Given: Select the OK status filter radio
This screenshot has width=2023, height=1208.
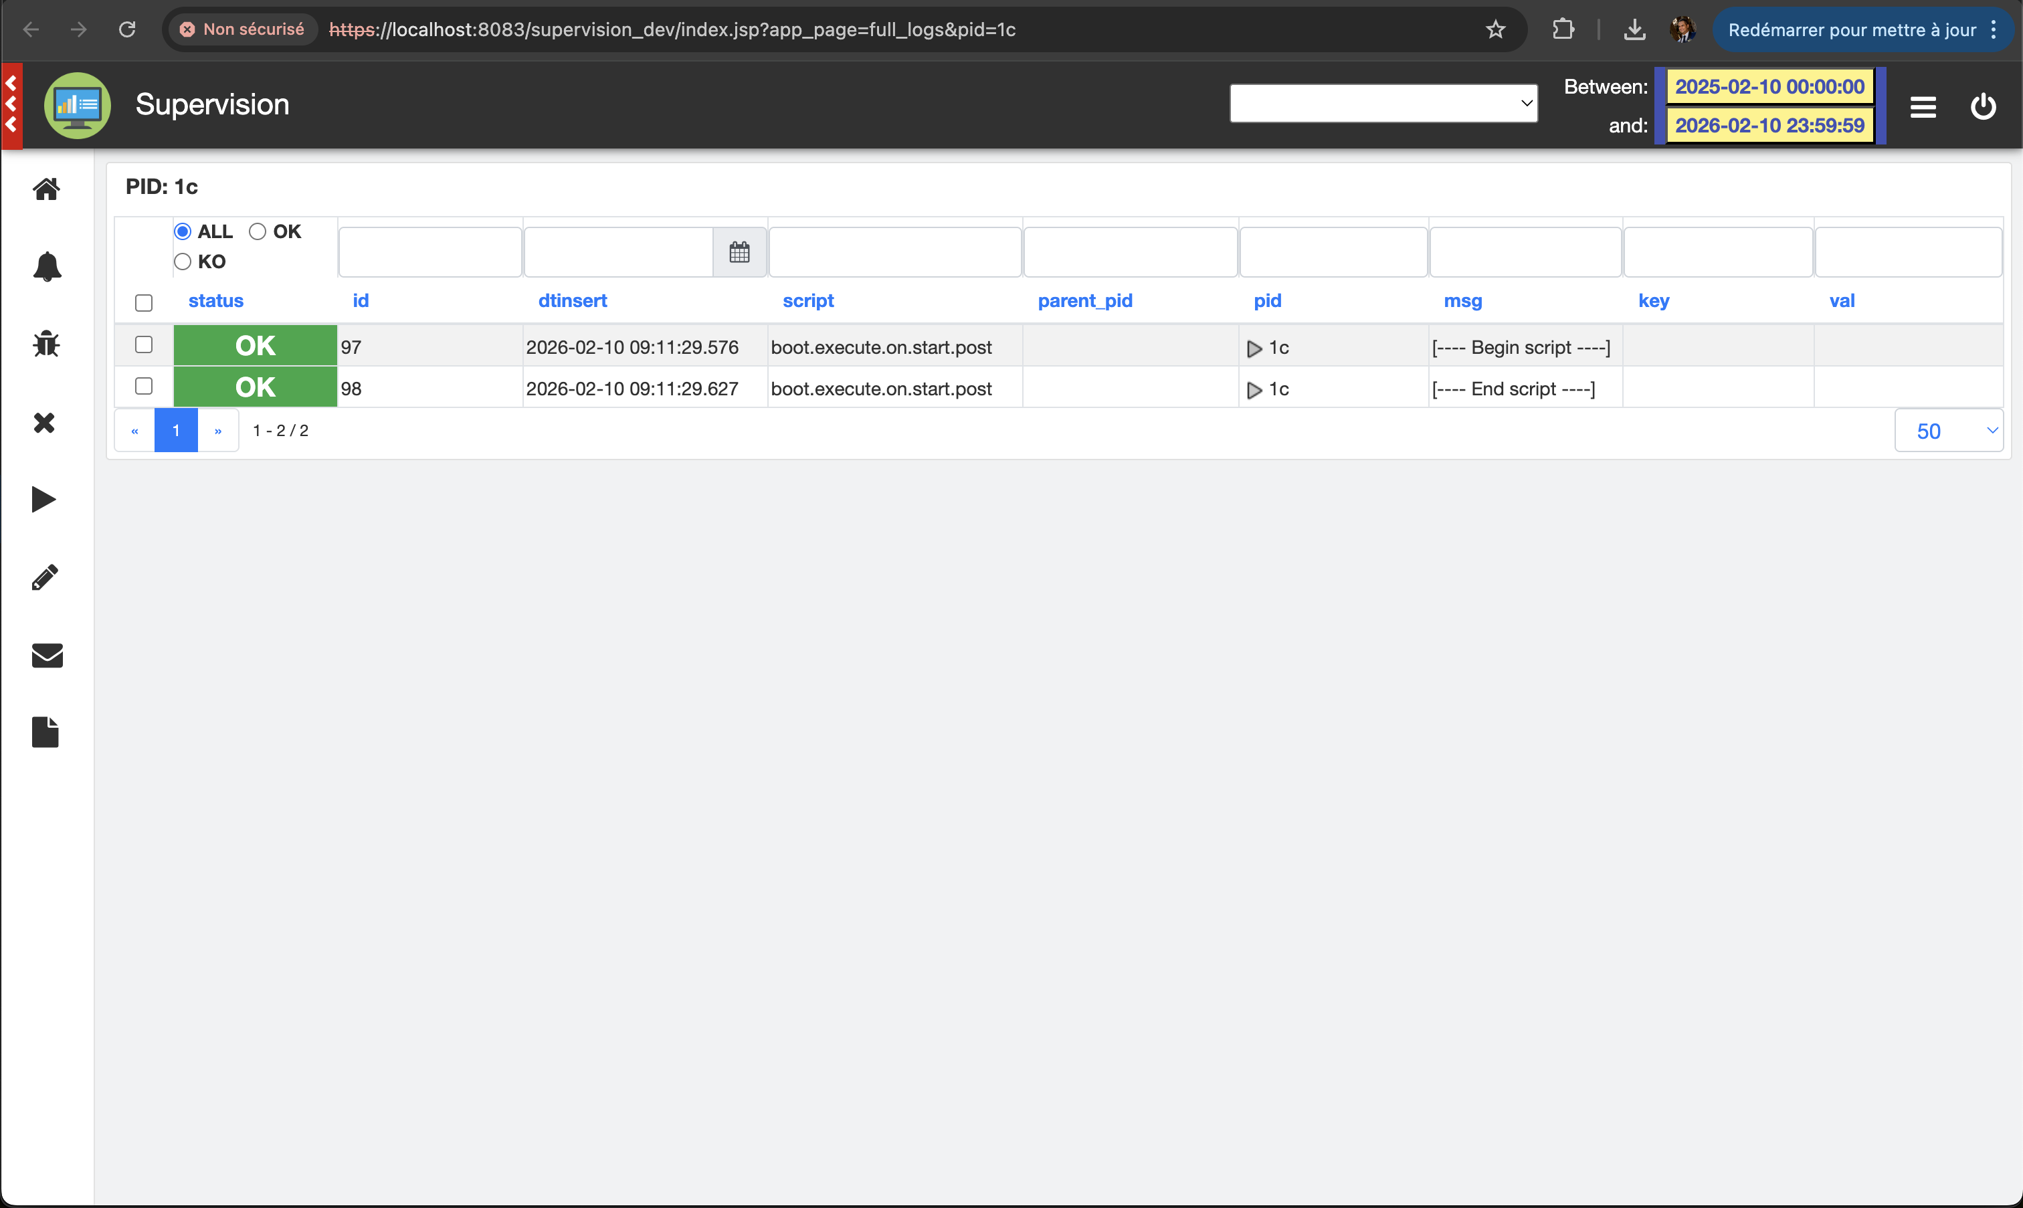Looking at the screenshot, I should (x=258, y=231).
